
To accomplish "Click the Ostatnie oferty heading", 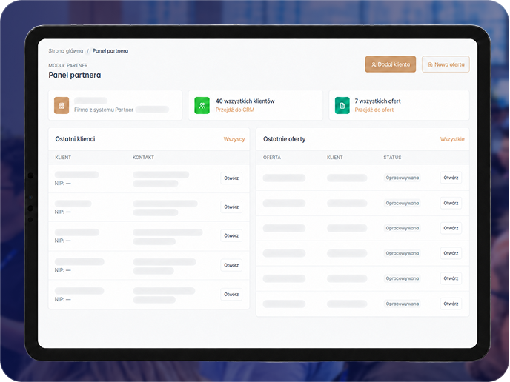I will point(284,139).
